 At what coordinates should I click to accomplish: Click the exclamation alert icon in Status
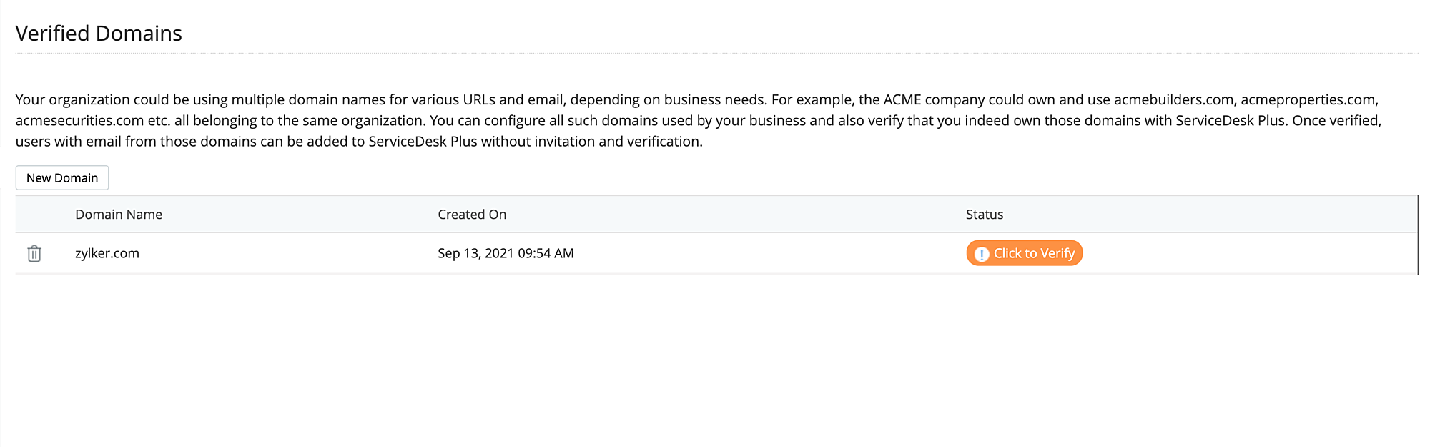[x=982, y=254]
